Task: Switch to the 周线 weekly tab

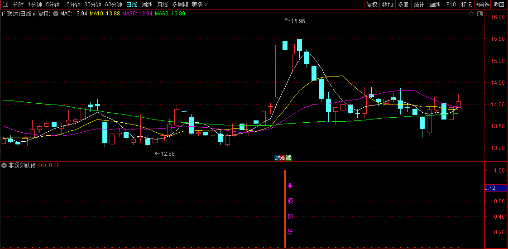Action: click(147, 5)
